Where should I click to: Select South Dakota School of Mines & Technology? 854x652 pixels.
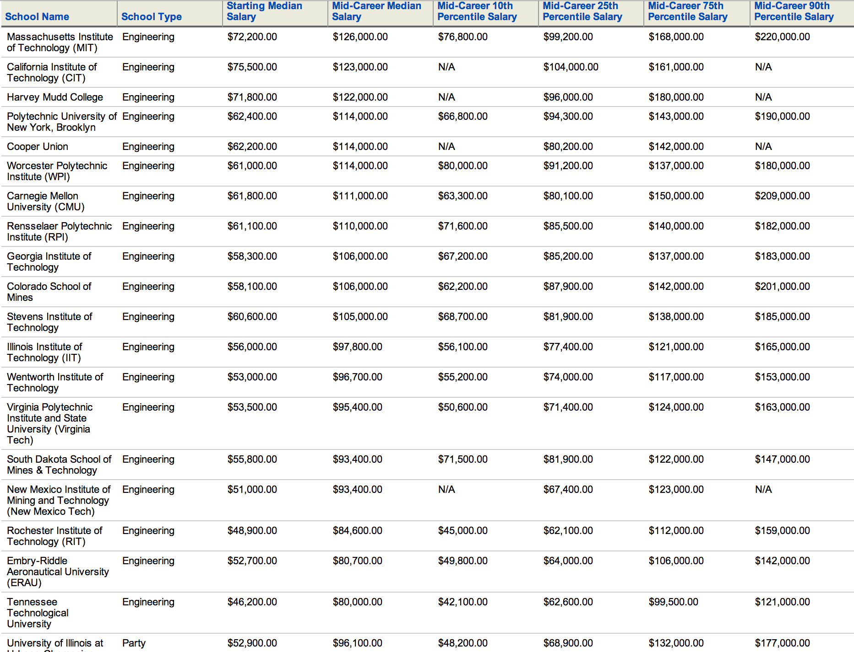tap(59, 465)
